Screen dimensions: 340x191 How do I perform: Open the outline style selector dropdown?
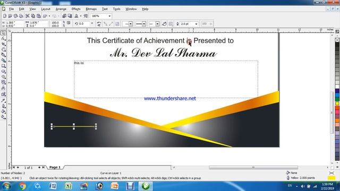tap(144, 24)
